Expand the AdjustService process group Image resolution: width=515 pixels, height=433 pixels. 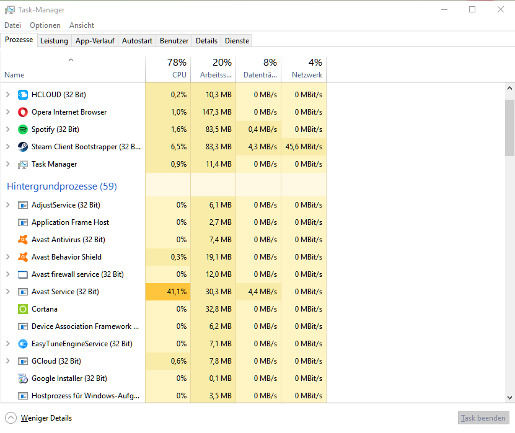[x=8, y=205]
